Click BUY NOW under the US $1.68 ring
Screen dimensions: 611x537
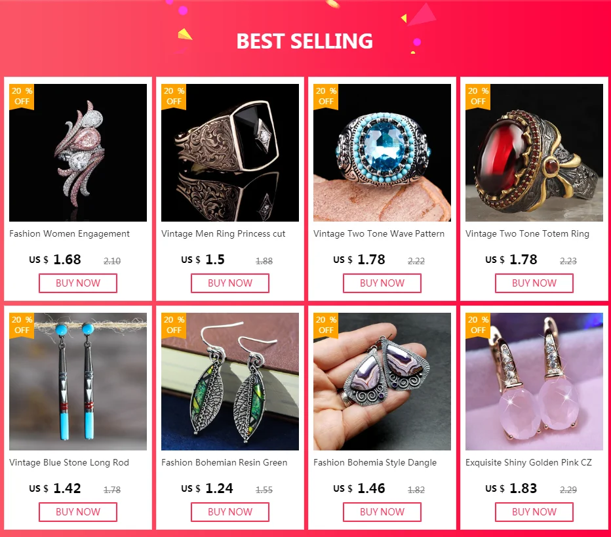click(78, 283)
